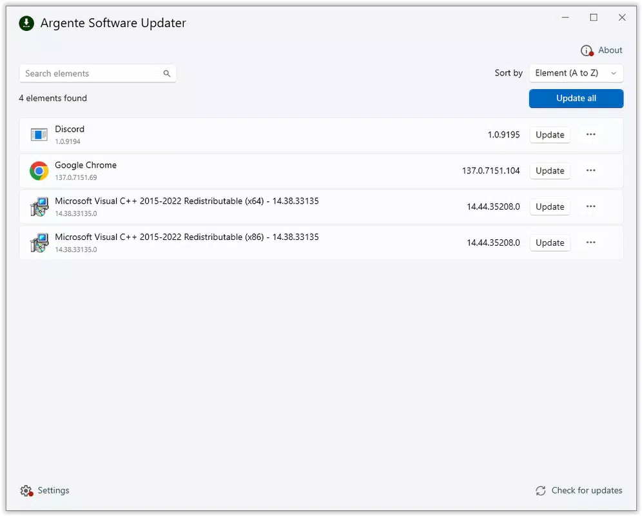This screenshot has width=642, height=516.
Task: Open more options for Visual C++ x64
Action: click(x=590, y=206)
